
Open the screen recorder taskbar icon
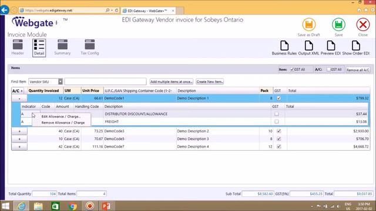pyautogui.click(x=90, y=206)
